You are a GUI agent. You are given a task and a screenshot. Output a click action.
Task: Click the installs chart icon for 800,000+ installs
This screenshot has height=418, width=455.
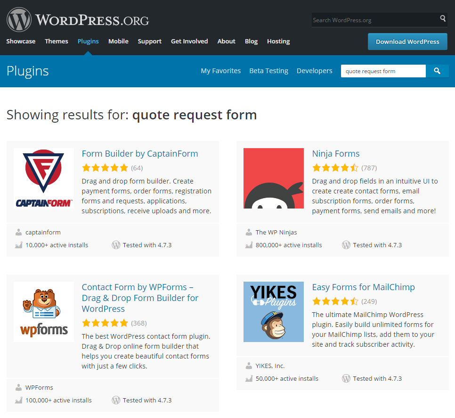tap(249, 245)
